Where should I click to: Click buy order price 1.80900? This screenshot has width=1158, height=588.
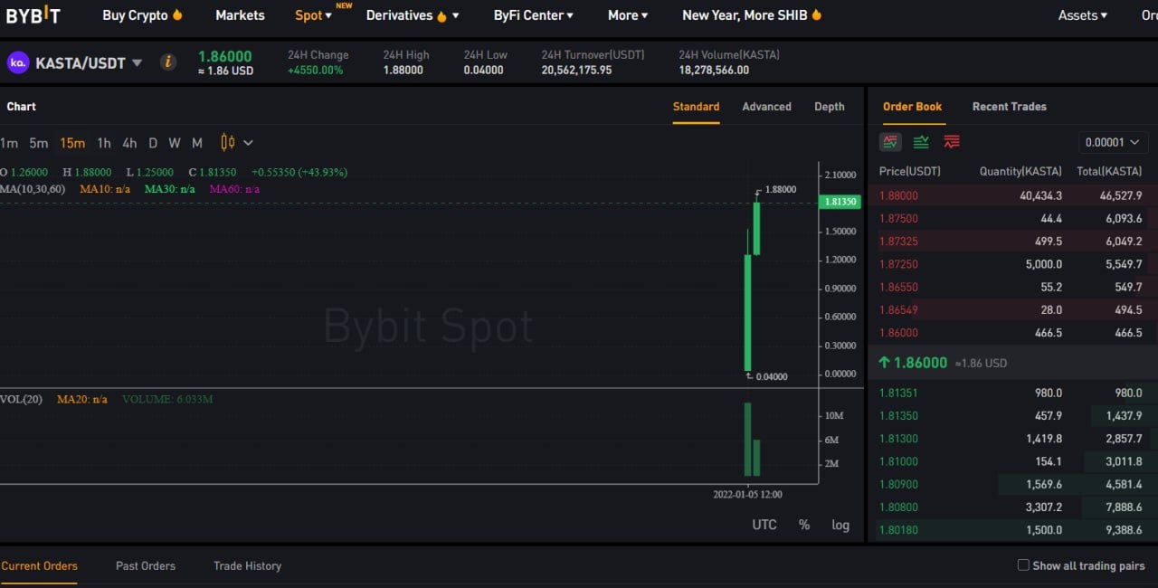click(898, 485)
